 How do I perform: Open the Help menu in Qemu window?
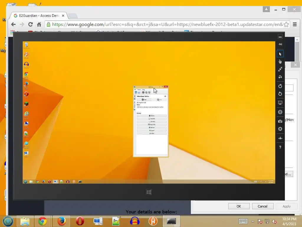tap(144, 90)
